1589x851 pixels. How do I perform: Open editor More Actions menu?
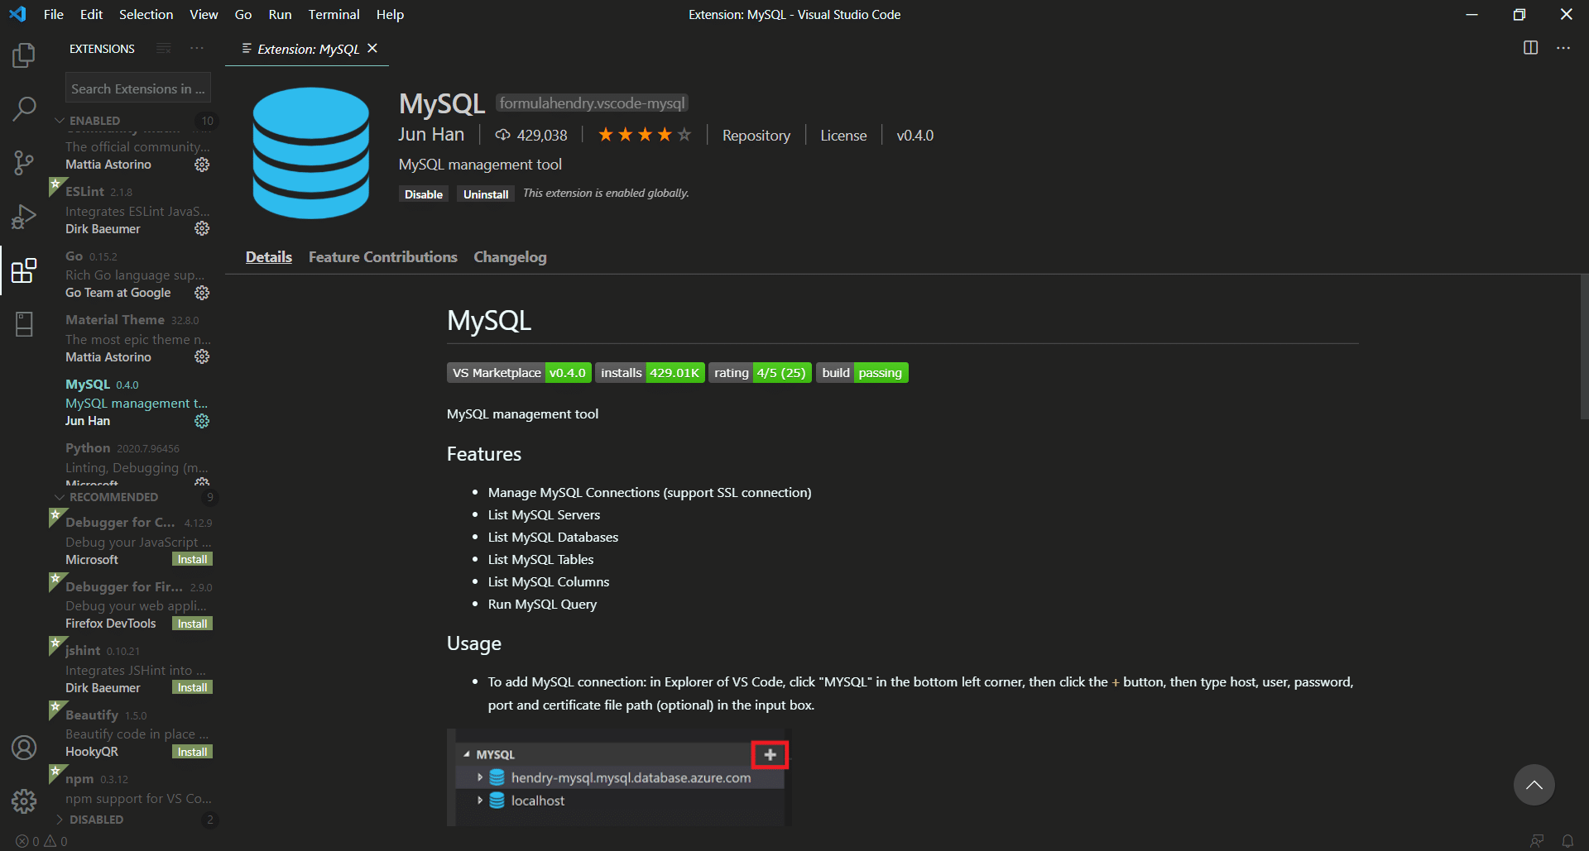tap(1563, 48)
